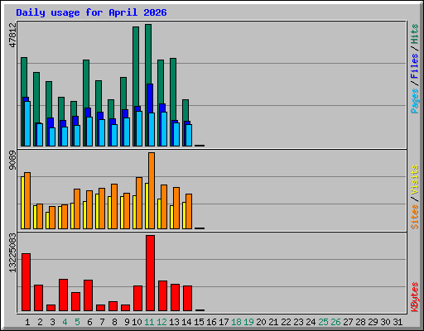Click the 13225083 axis value

click(x=12, y=253)
